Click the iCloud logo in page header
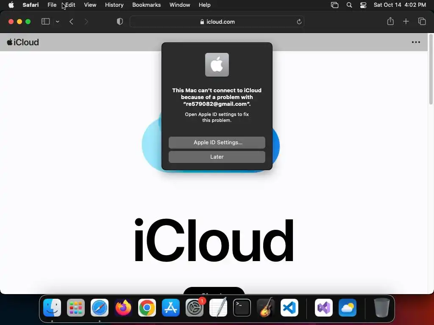 tap(23, 42)
